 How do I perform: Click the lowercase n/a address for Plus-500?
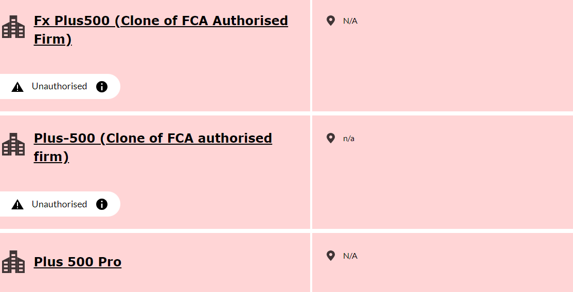click(x=349, y=139)
